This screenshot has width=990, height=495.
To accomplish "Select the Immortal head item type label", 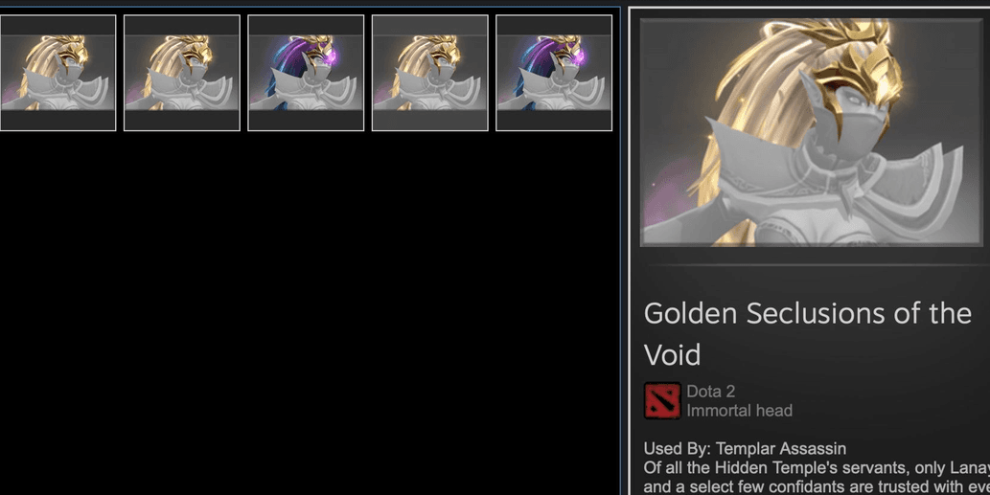I will (739, 411).
